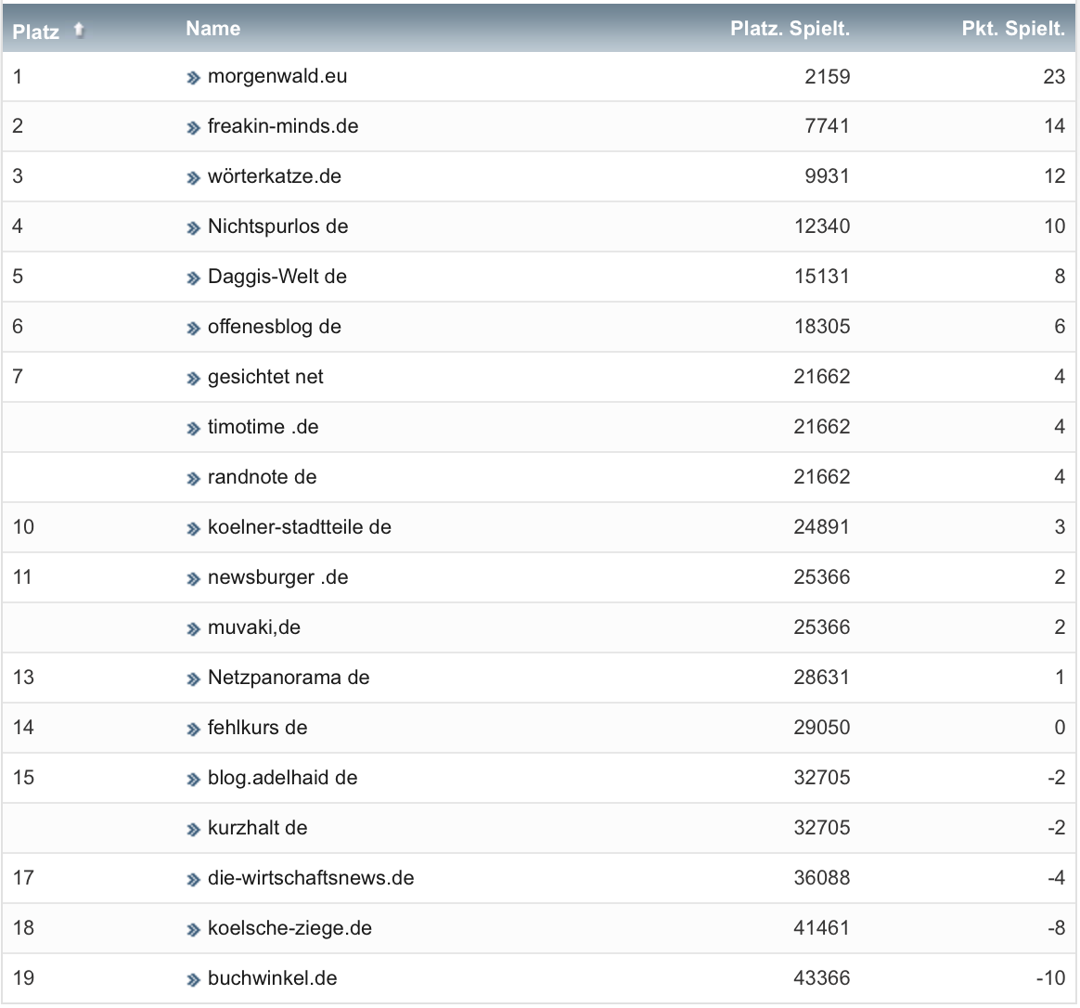Select rank number 13 in the Platz column
The width and height of the screenshot is (1080, 1008).
pos(23,678)
